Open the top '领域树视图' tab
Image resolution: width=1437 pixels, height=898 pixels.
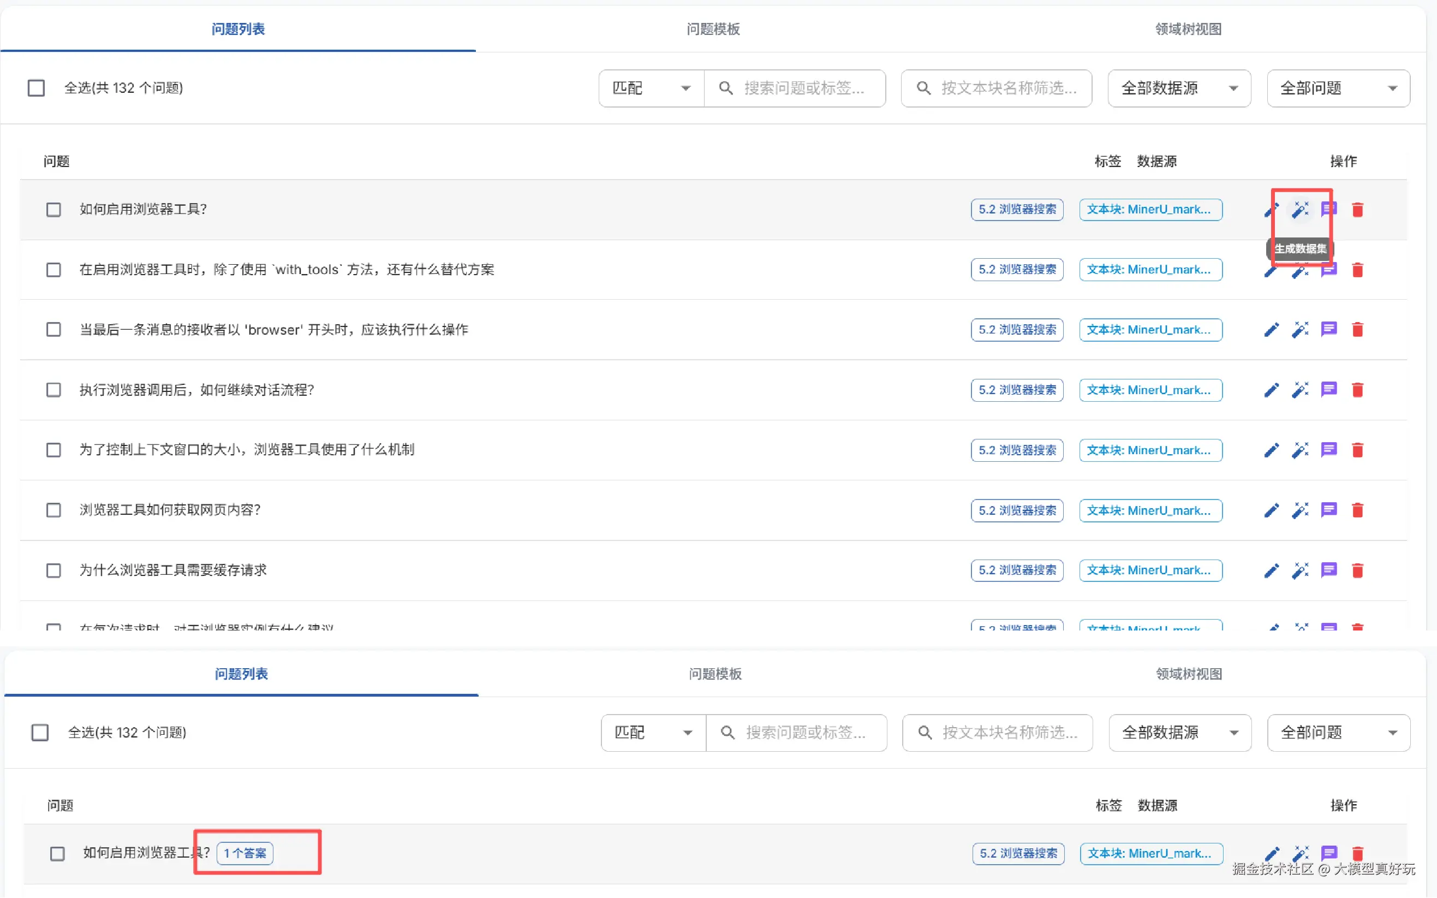pos(1188,29)
